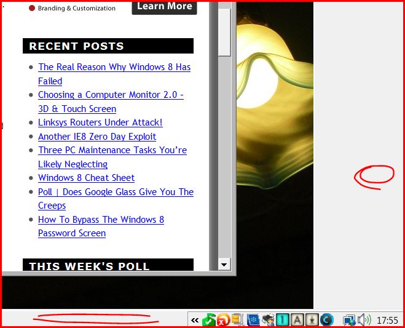Viewport: 405px width, 328px height.
Task: Click the 'RECENT POSTS' heading
Action: point(108,46)
